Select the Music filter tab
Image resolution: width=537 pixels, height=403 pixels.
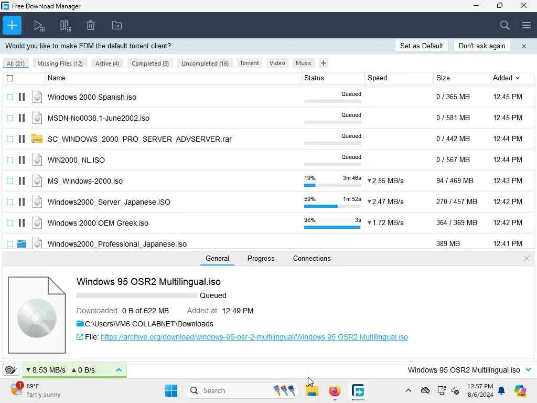(x=304, y=63)
